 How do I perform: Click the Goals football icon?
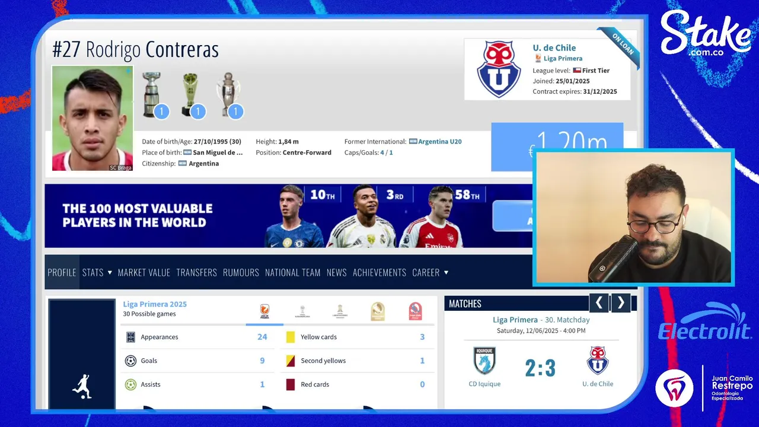131,361
